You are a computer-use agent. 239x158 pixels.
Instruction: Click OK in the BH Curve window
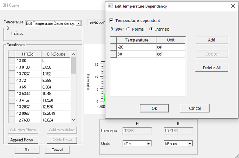(27, 150)
